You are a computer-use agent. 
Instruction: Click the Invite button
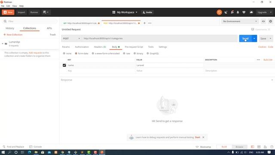pyautogui.click(x=147, y=12)
